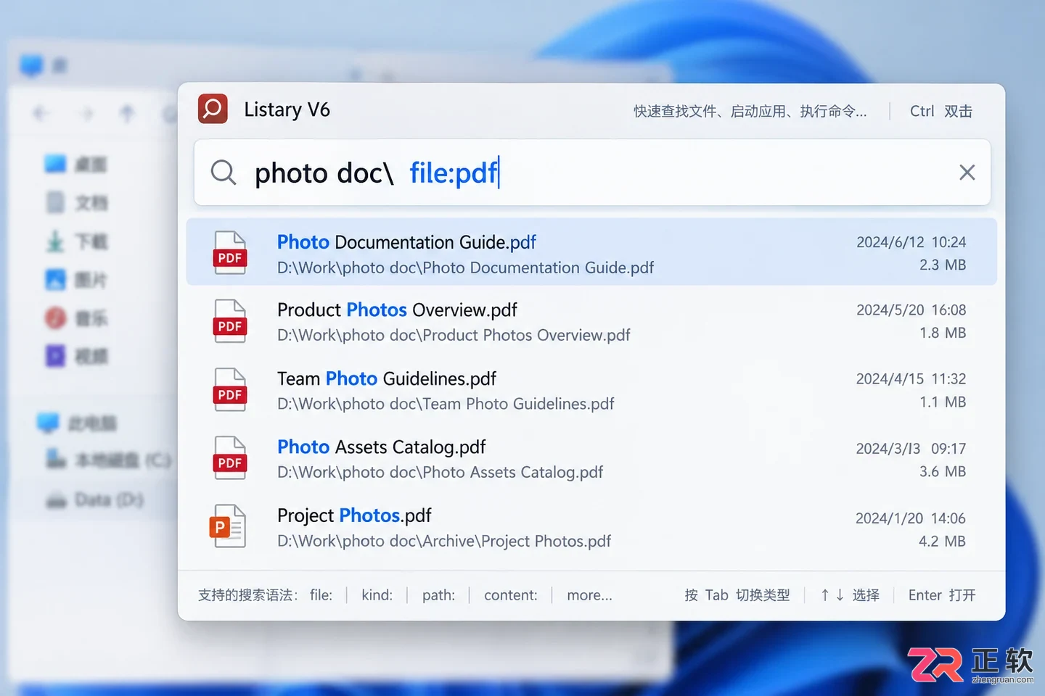Viewport: 1045px width, 696px height.
Task: Click the ↑↓ 选择 hint
Action: pyautogui.click(x=850, y=595)
